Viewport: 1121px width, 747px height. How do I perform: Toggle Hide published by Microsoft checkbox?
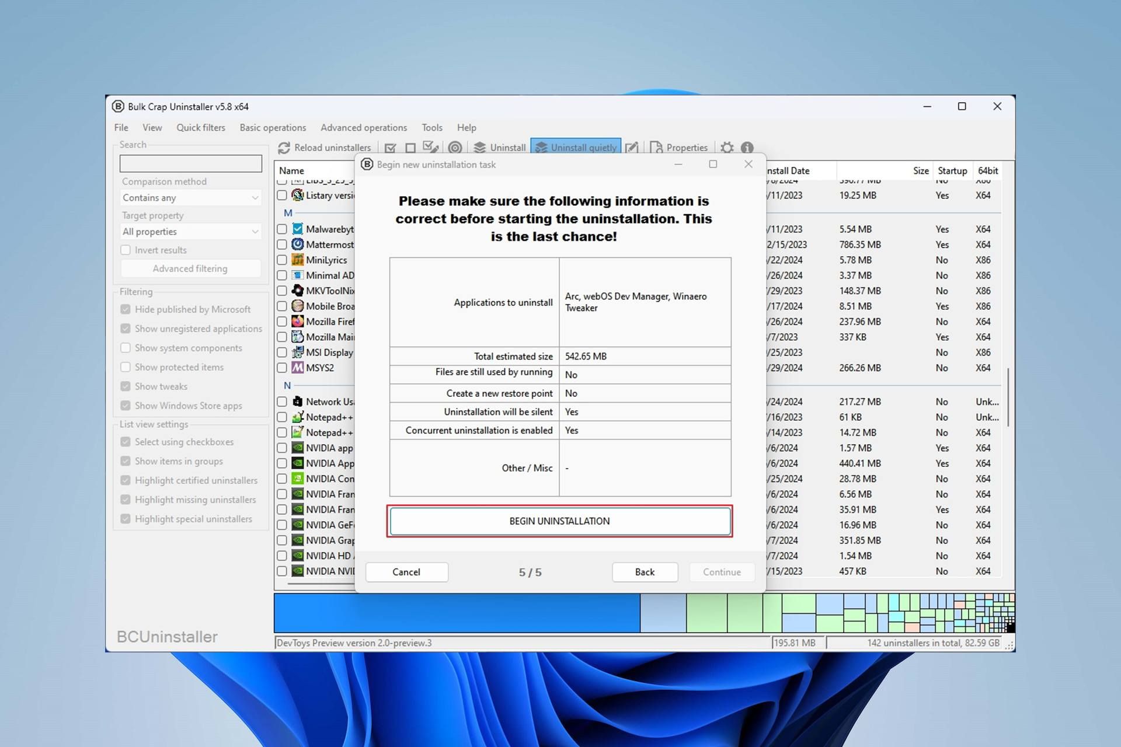click(x=126, y=309)
